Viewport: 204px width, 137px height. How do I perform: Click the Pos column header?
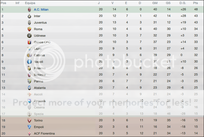point(4,3)
